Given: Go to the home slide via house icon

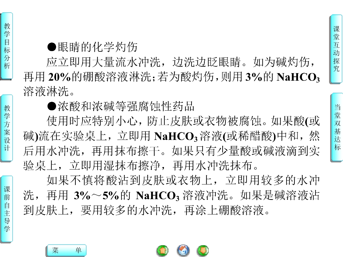Looking at the screenshot, I should tap(183, 250).
